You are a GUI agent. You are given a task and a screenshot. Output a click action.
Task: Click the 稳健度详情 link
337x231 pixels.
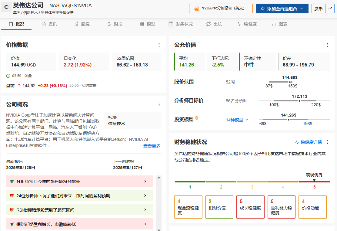[309, 142]
